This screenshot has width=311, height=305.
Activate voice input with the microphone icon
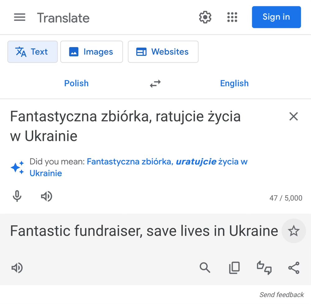(17, 196)
